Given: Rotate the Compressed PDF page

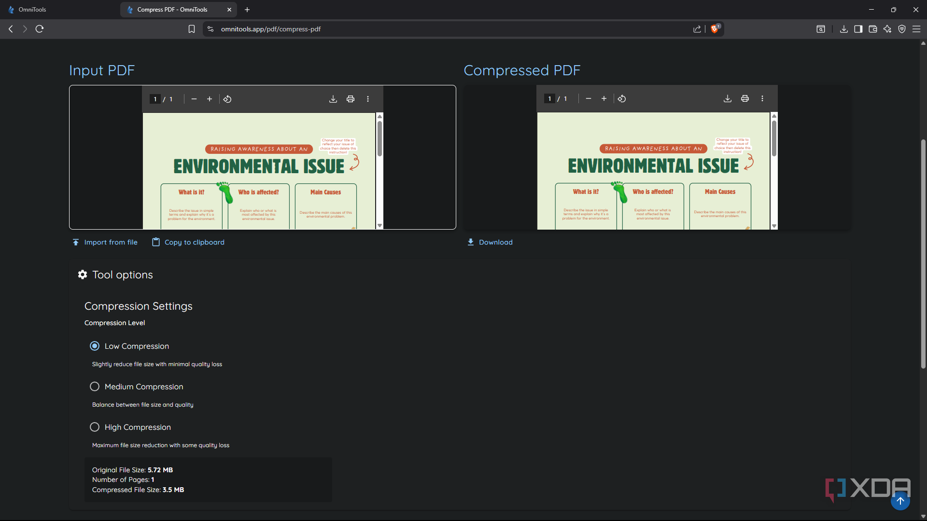Looking at the screenshot, I should [x=622, y=98].
